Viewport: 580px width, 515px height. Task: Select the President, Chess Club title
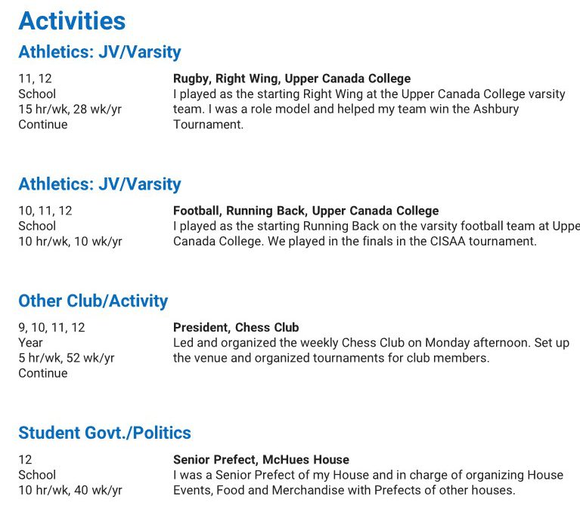pos(236,328)
